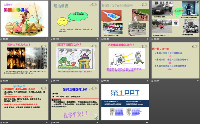Select slide 8 thumbnail 想一想，议一议
This screenshot has height=124, width=200.
[175, 60]
